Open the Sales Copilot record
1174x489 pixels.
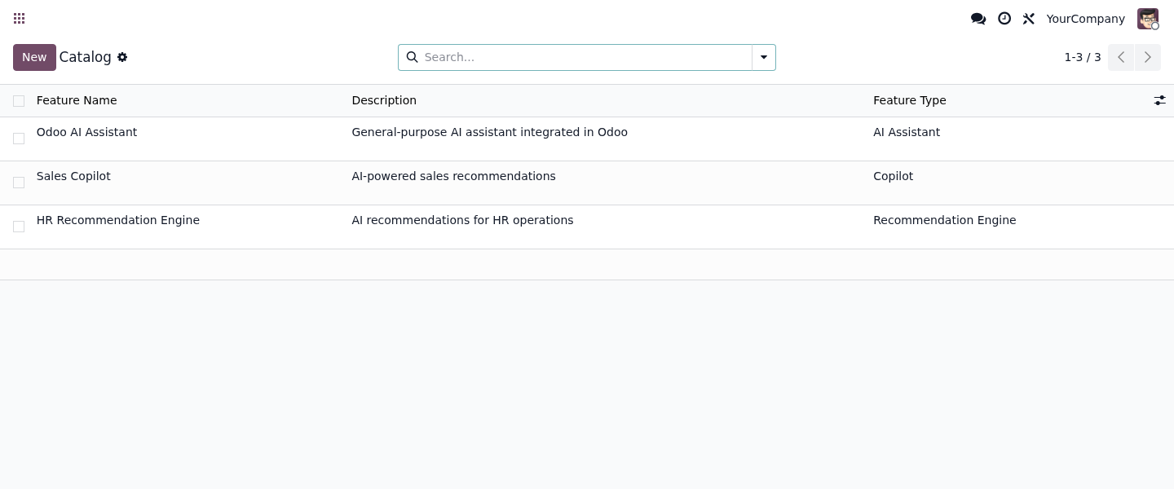[73, 176]
